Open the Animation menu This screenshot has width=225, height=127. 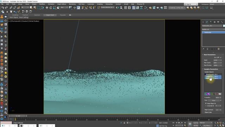(x=51, y=4)
